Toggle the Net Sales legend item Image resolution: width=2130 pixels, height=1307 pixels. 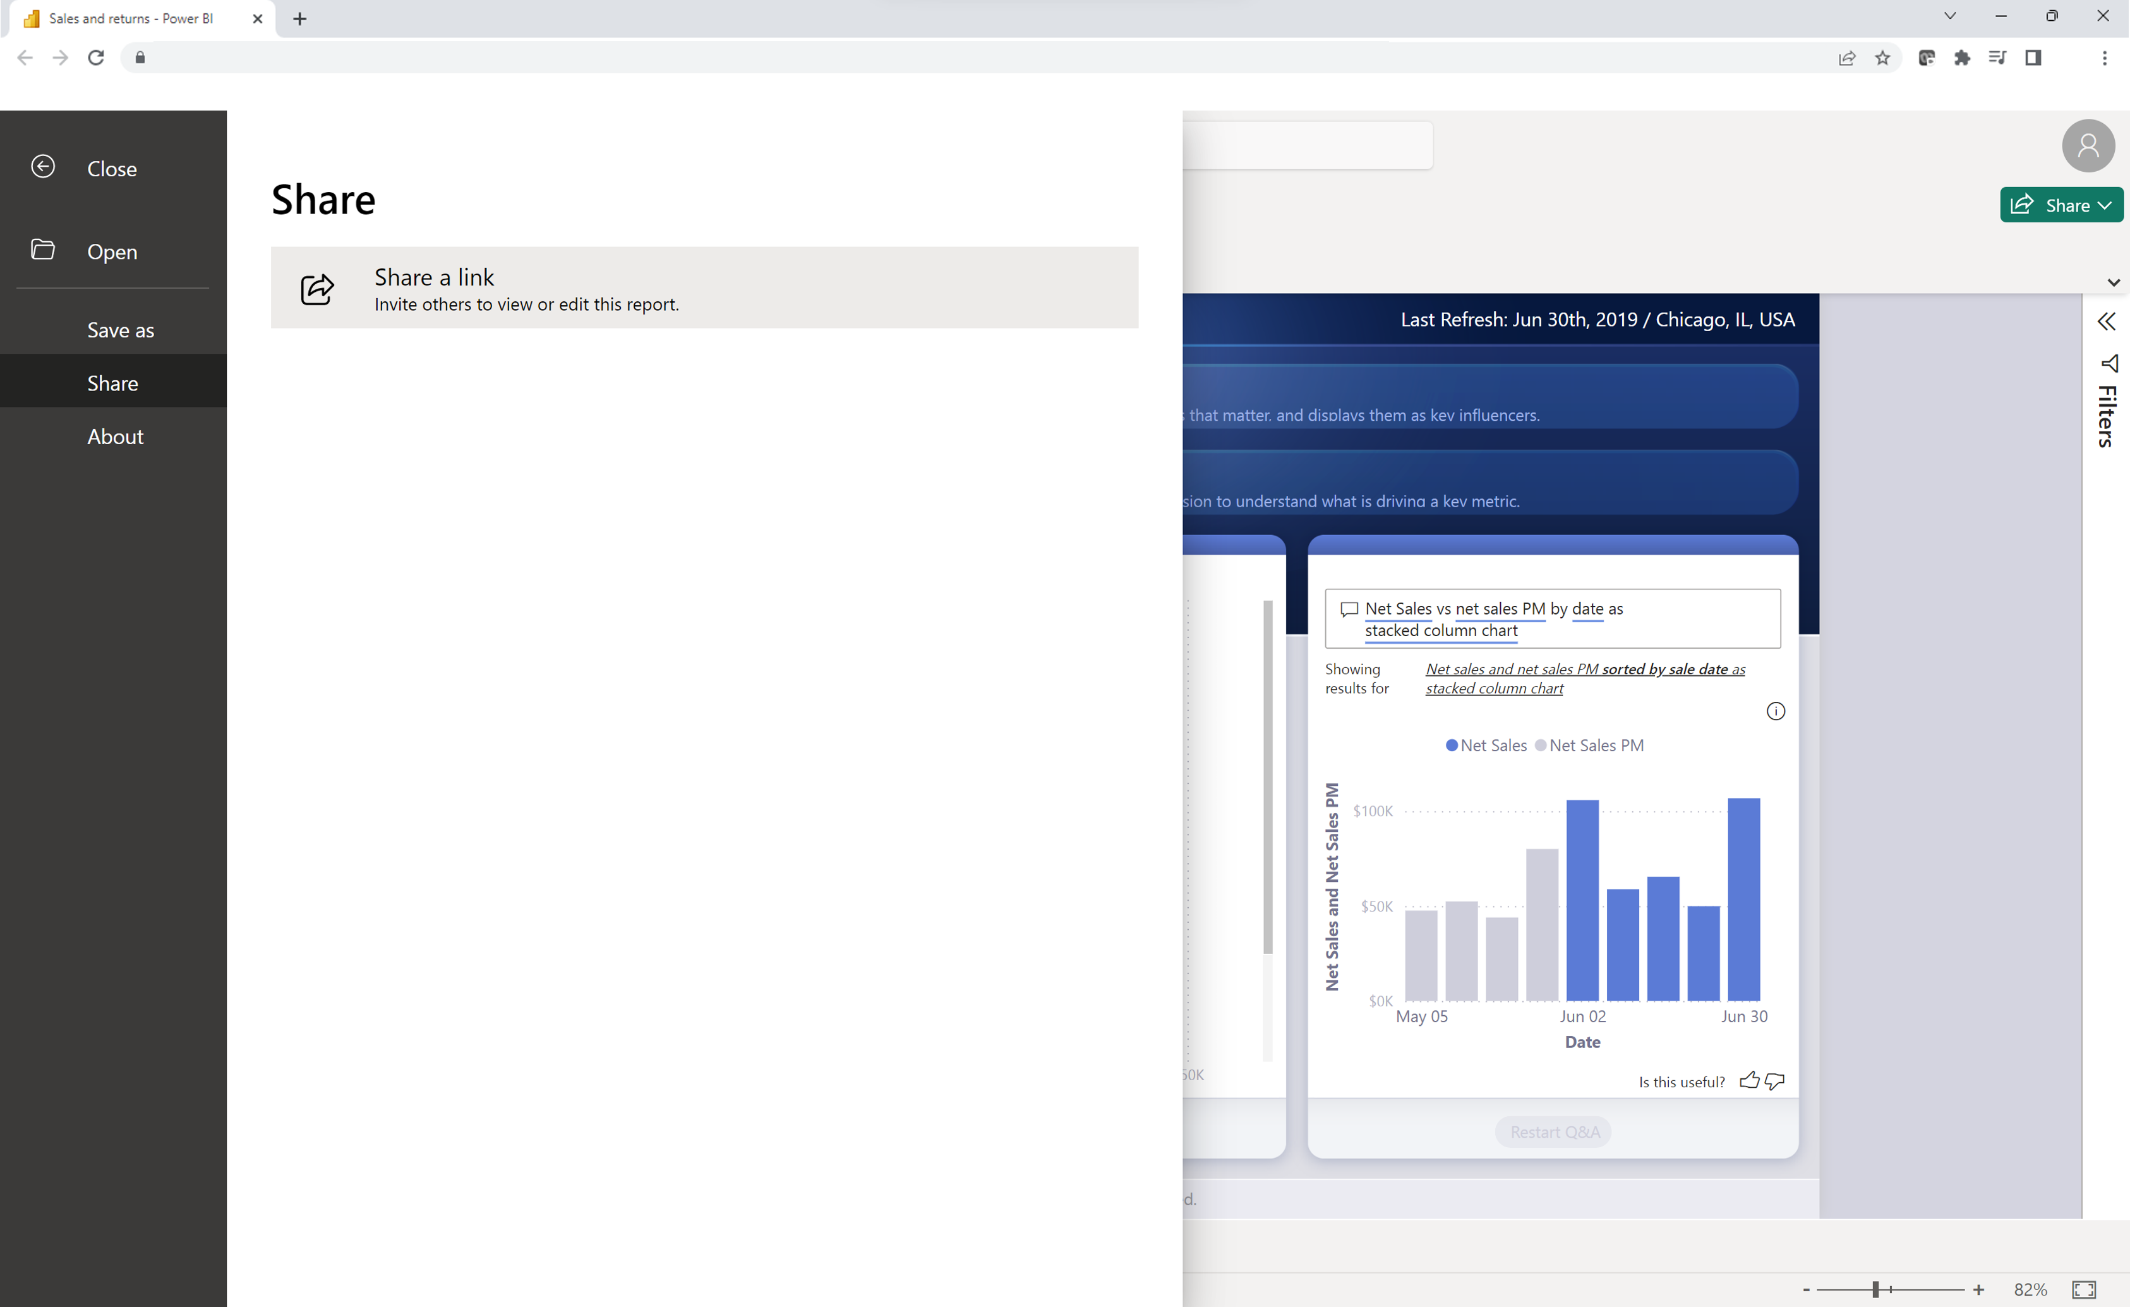pyautogui.click(x=1489, y=745)
